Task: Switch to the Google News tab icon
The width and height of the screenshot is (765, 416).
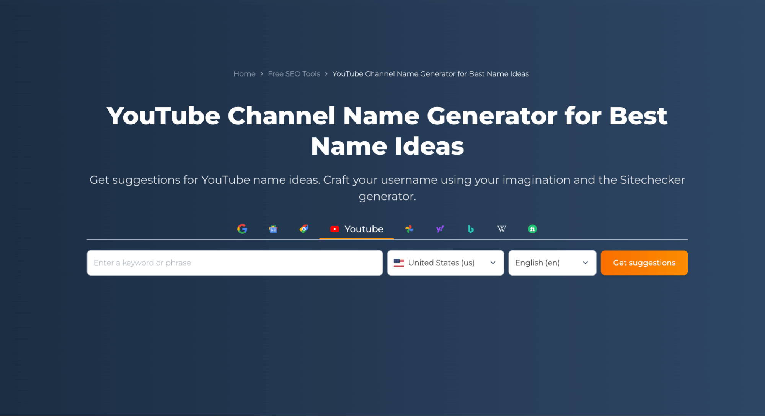Action: pyautogui.click(x=273, y=229)
